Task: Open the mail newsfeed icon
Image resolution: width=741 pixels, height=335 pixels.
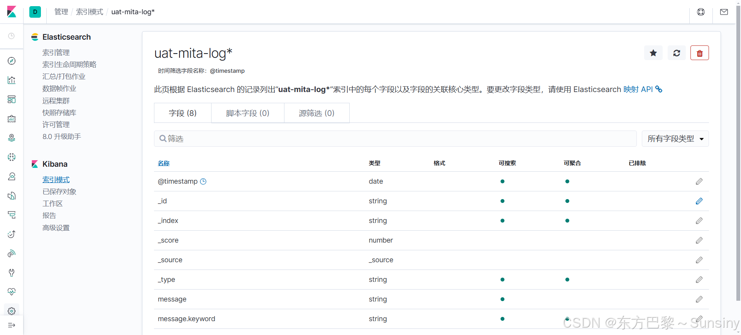Action: pos(724,12)
